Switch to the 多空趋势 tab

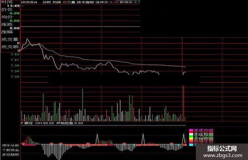click(x=10, y=154)
